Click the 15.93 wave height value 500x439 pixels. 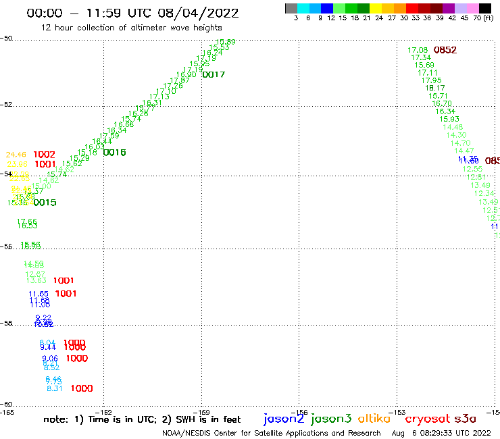coord(449,120)
